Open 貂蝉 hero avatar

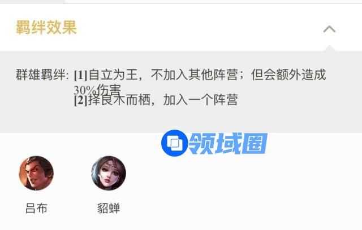109,173
